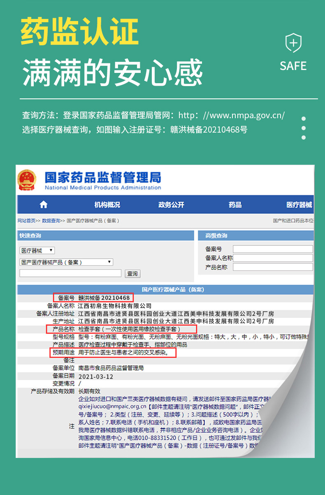Click 南昌市食品药品监督管理局 text
Viewport: 325px width, 495px height.
111,368
